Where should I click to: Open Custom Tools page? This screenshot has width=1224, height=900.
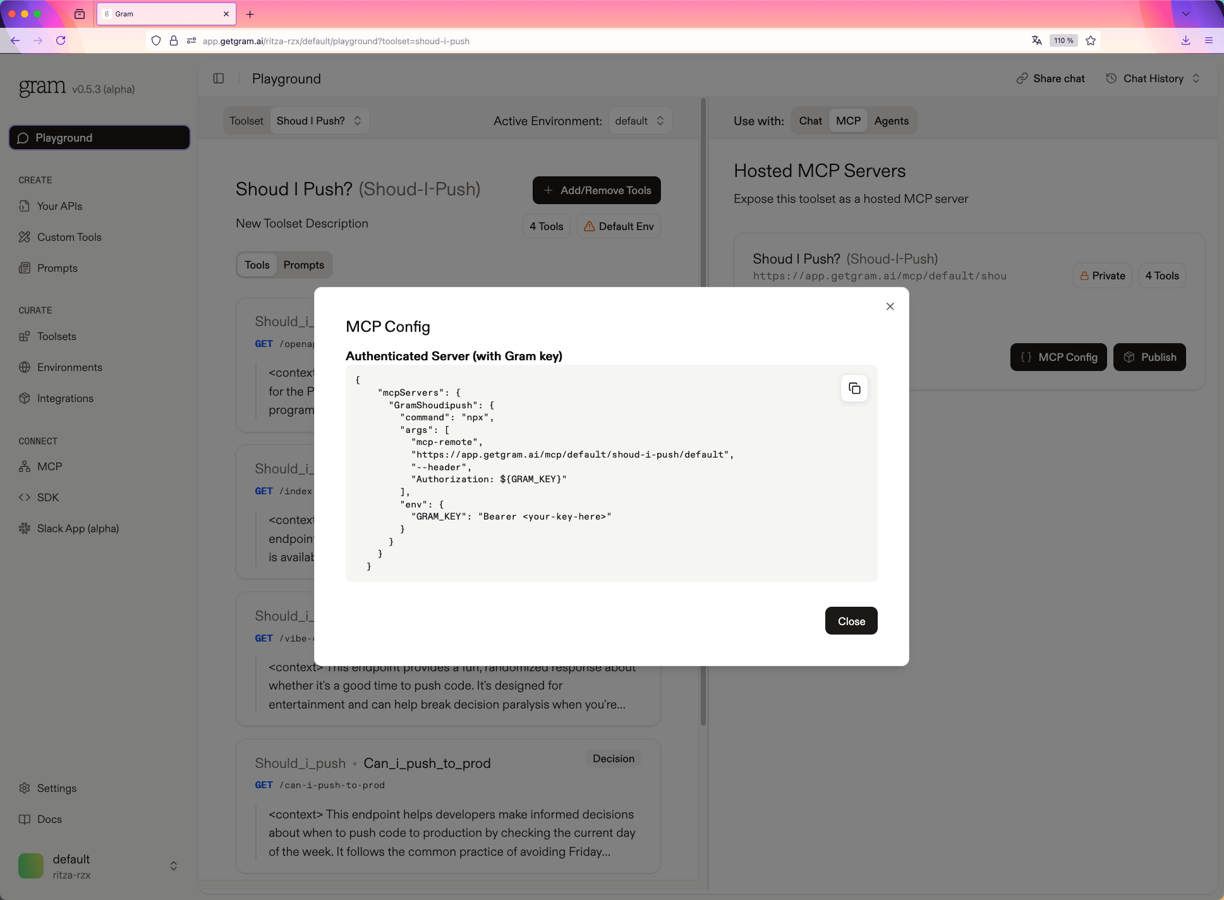(60, 237)
